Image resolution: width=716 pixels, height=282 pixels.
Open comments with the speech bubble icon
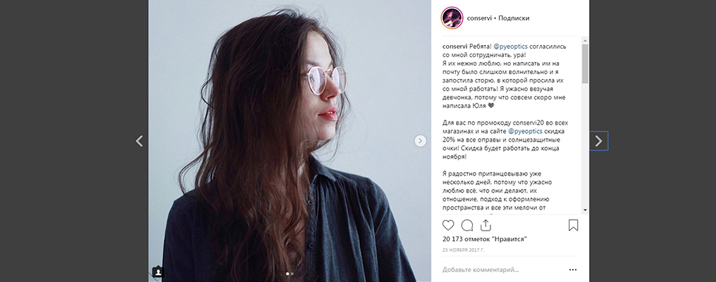(467, 226)
